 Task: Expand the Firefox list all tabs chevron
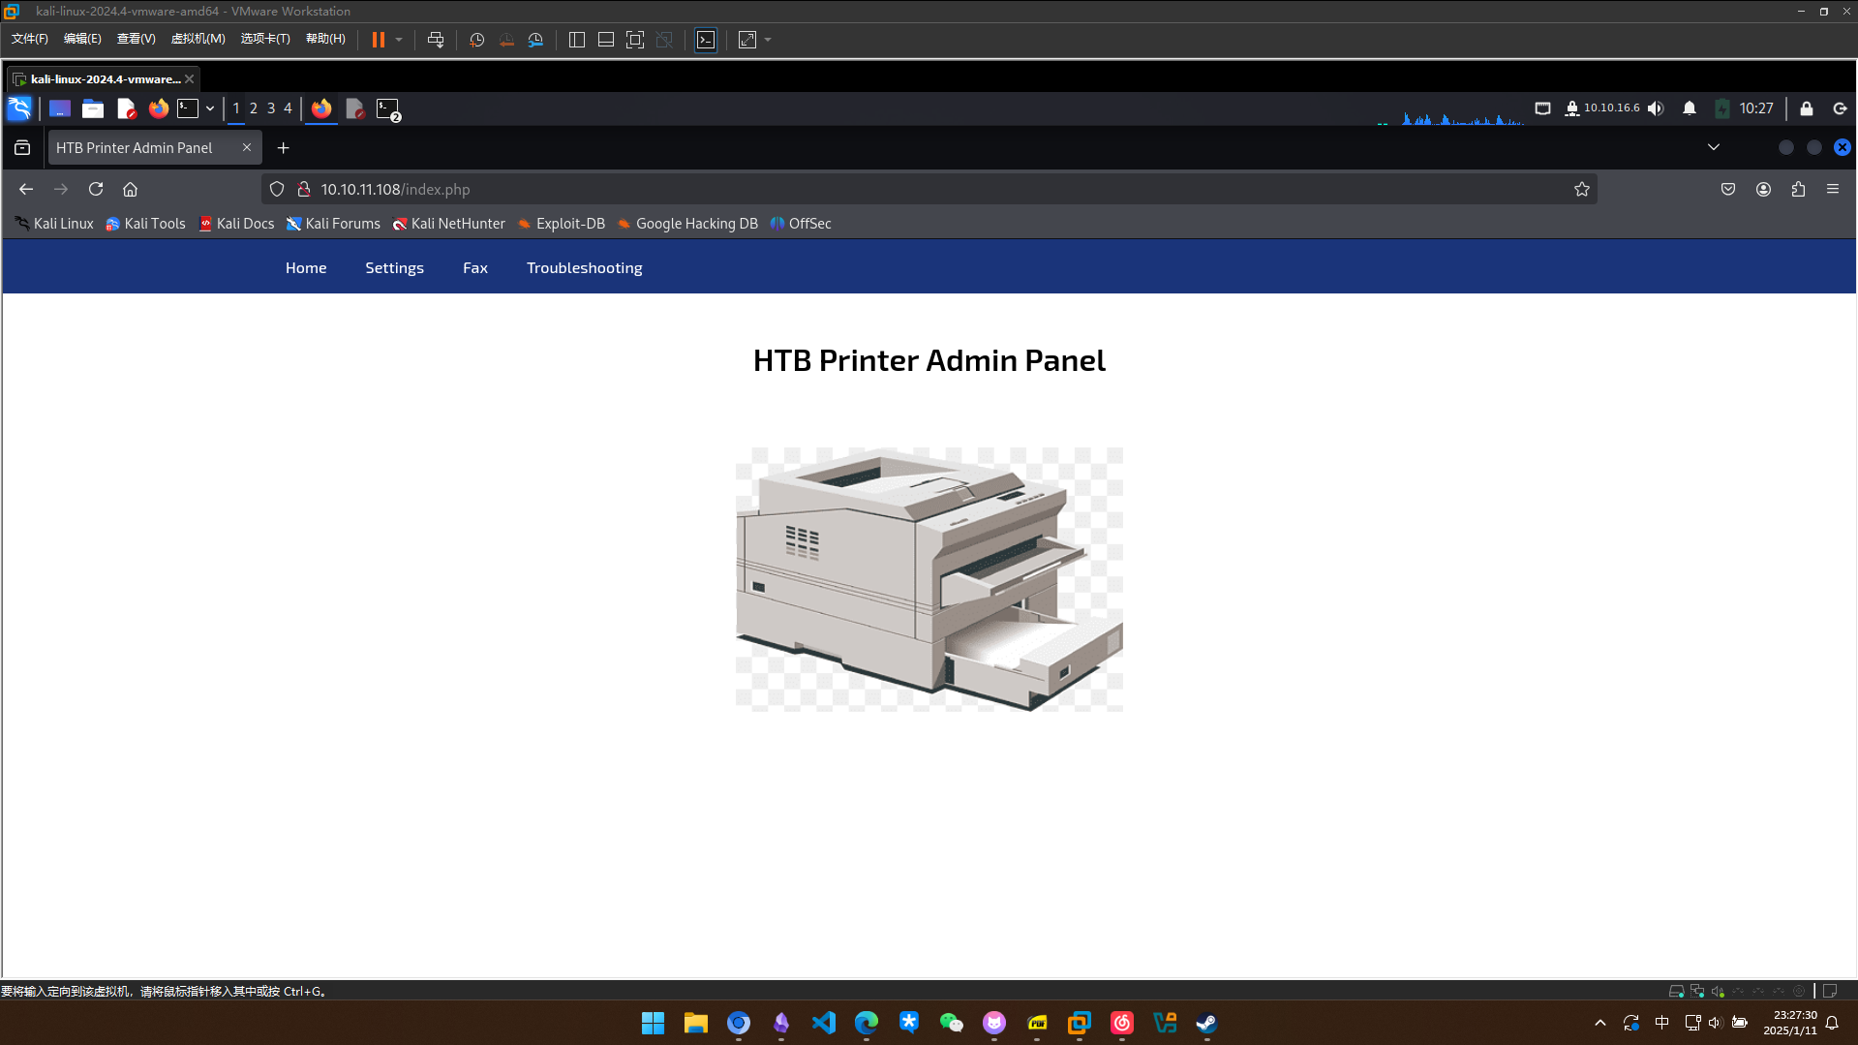point(1713,147)
